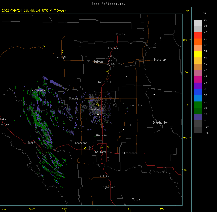Click the Vulcan town label
This screenshot has width=217, height=212.
click(137, 199)
